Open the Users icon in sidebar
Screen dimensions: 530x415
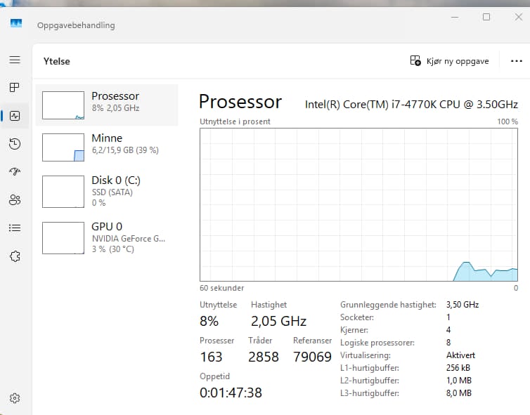pyautogui.click(x=15, y=199)
